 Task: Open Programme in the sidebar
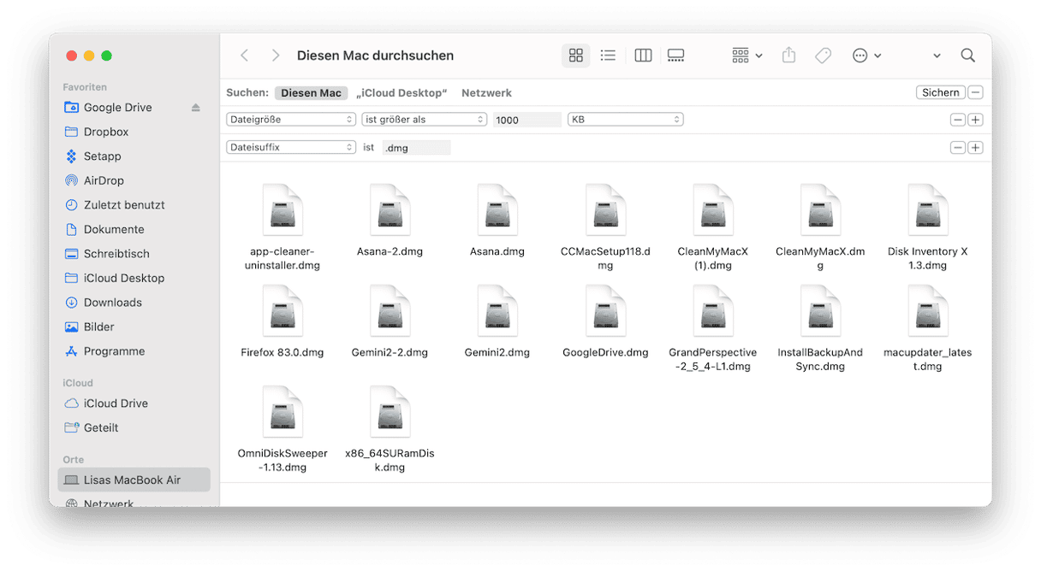point(114,351)
